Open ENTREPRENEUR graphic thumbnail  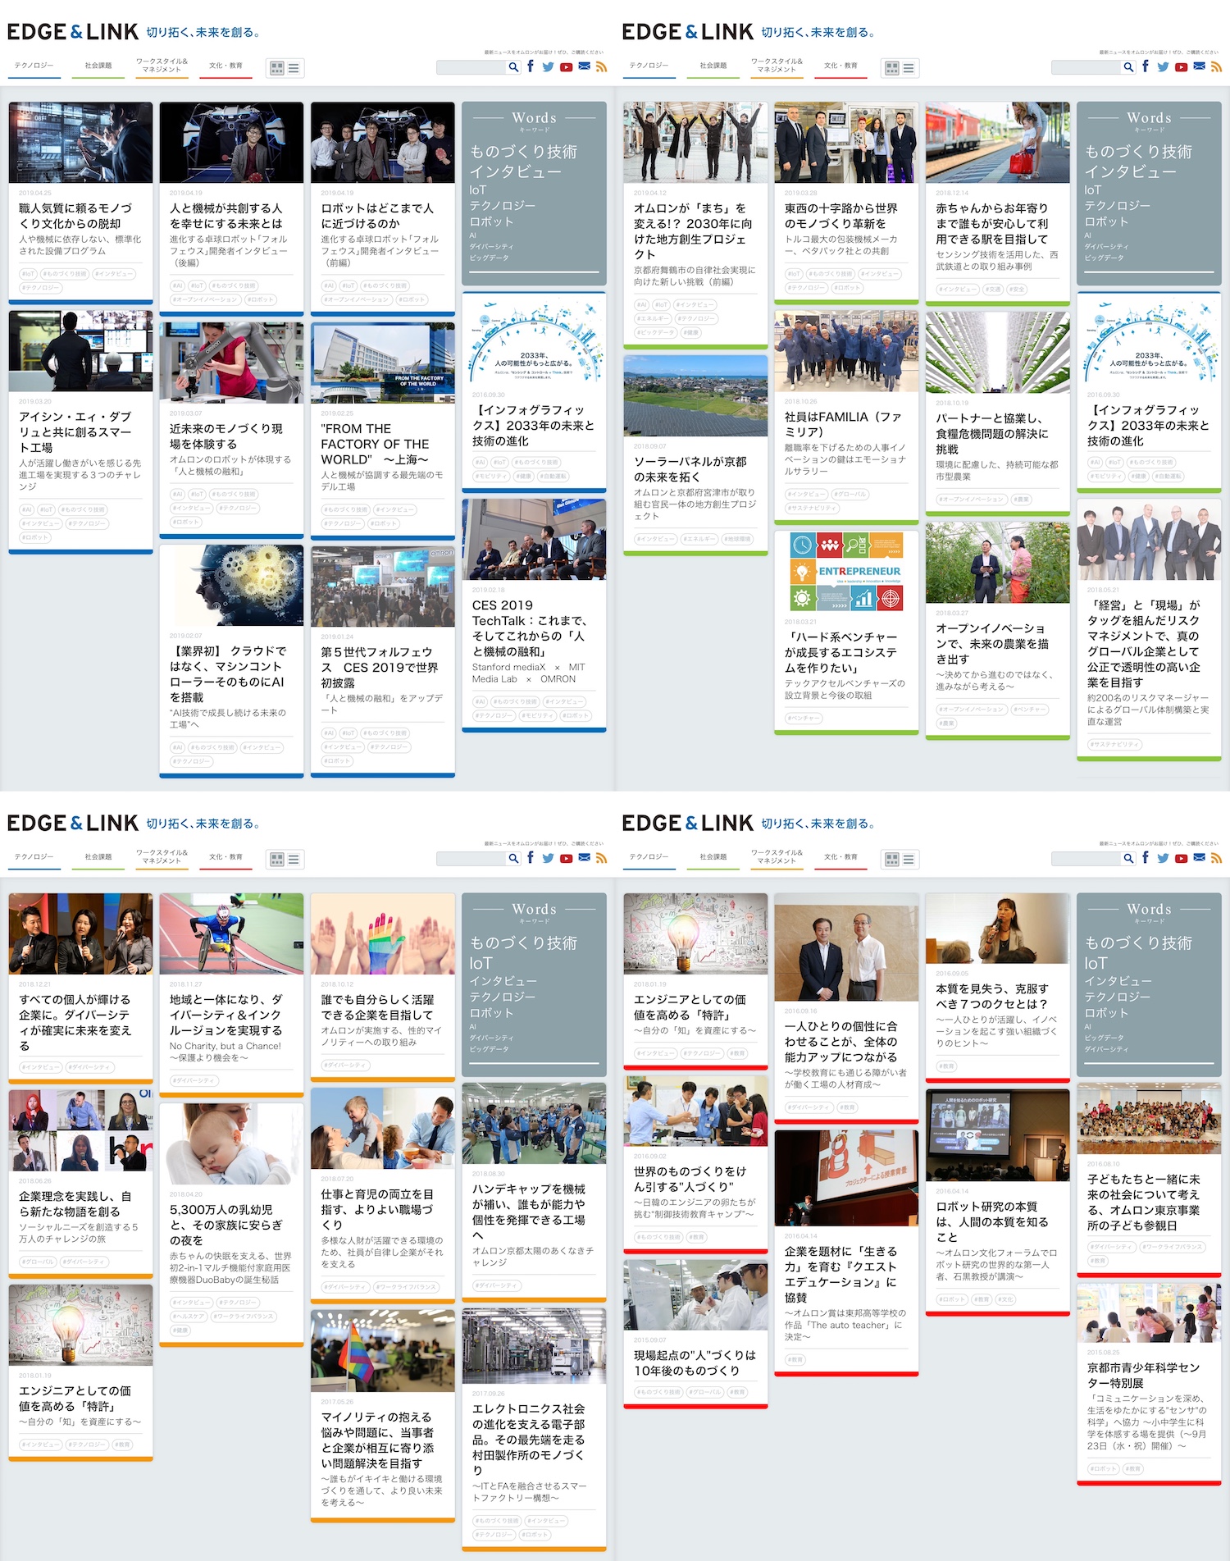click(x=846, y=572)
